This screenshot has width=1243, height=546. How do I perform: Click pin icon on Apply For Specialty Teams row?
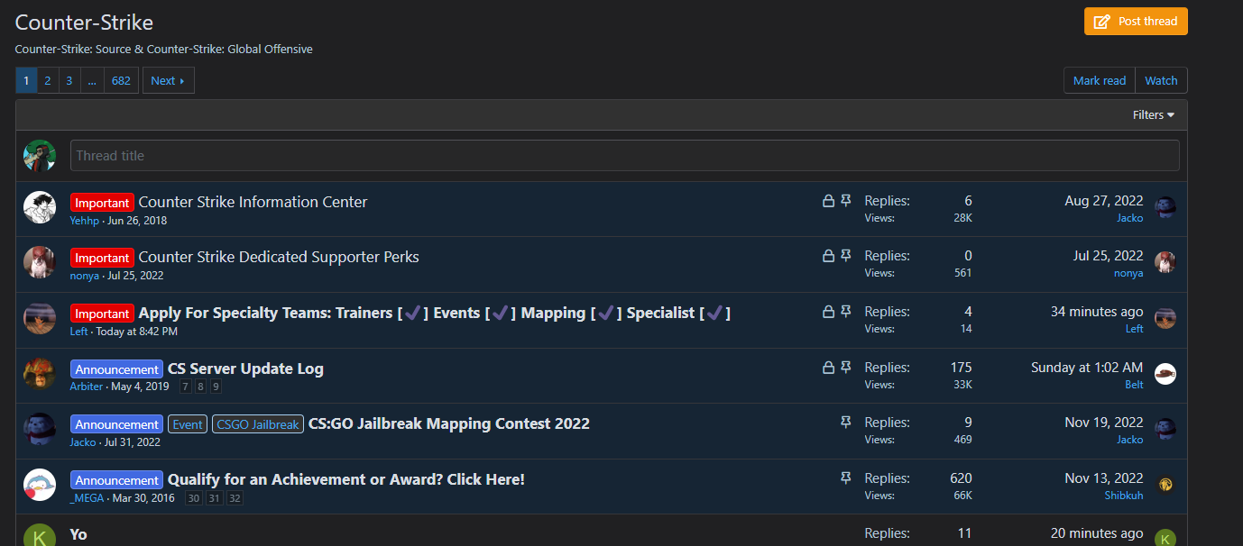click(846, 312)
